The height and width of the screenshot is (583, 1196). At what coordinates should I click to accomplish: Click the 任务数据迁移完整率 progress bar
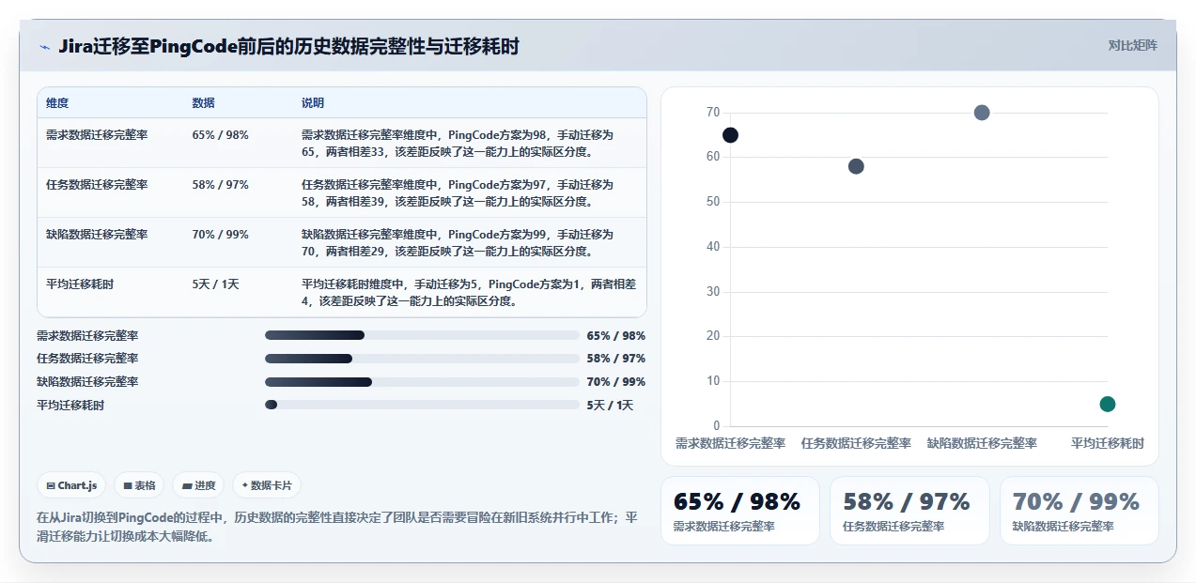tap(422, 359)
